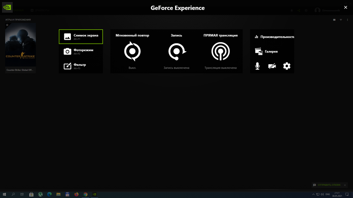This screenshot has height=198, width=353.
Task: Toggle the disabled camera icon
Action: click(x=272, y=66)
